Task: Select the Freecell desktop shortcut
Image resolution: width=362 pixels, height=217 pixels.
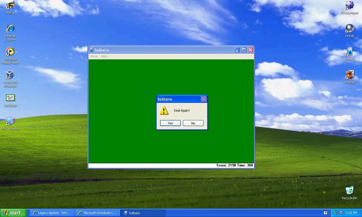Action: pyautogui.click(x=350, y=77)
